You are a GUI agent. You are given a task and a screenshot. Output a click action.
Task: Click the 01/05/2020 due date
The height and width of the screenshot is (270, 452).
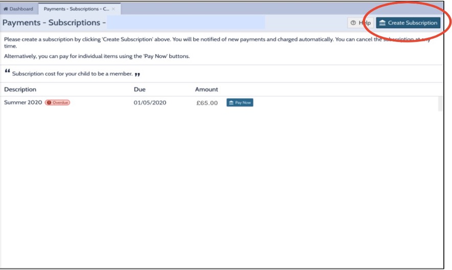(x=150, y=103)
